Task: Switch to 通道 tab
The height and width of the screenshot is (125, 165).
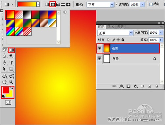Action: 110,27
